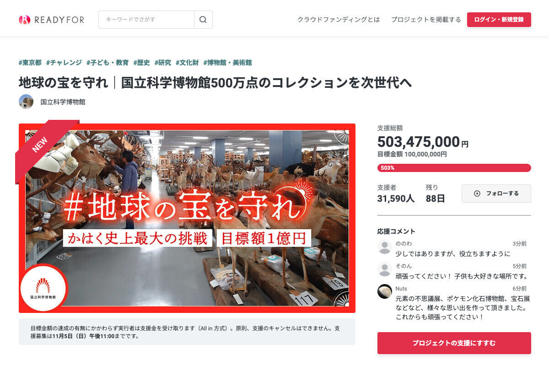Select the #チャレンジ hashtag

[64, 63]
